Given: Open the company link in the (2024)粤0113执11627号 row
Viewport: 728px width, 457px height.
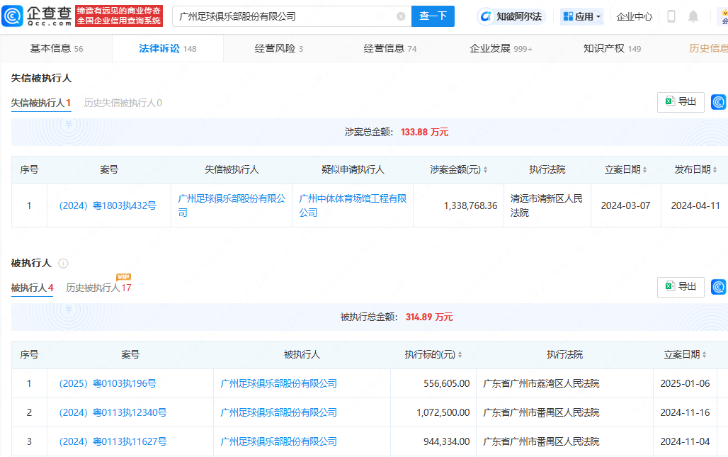Looking at the screenshot, I should tap(278, 441).
